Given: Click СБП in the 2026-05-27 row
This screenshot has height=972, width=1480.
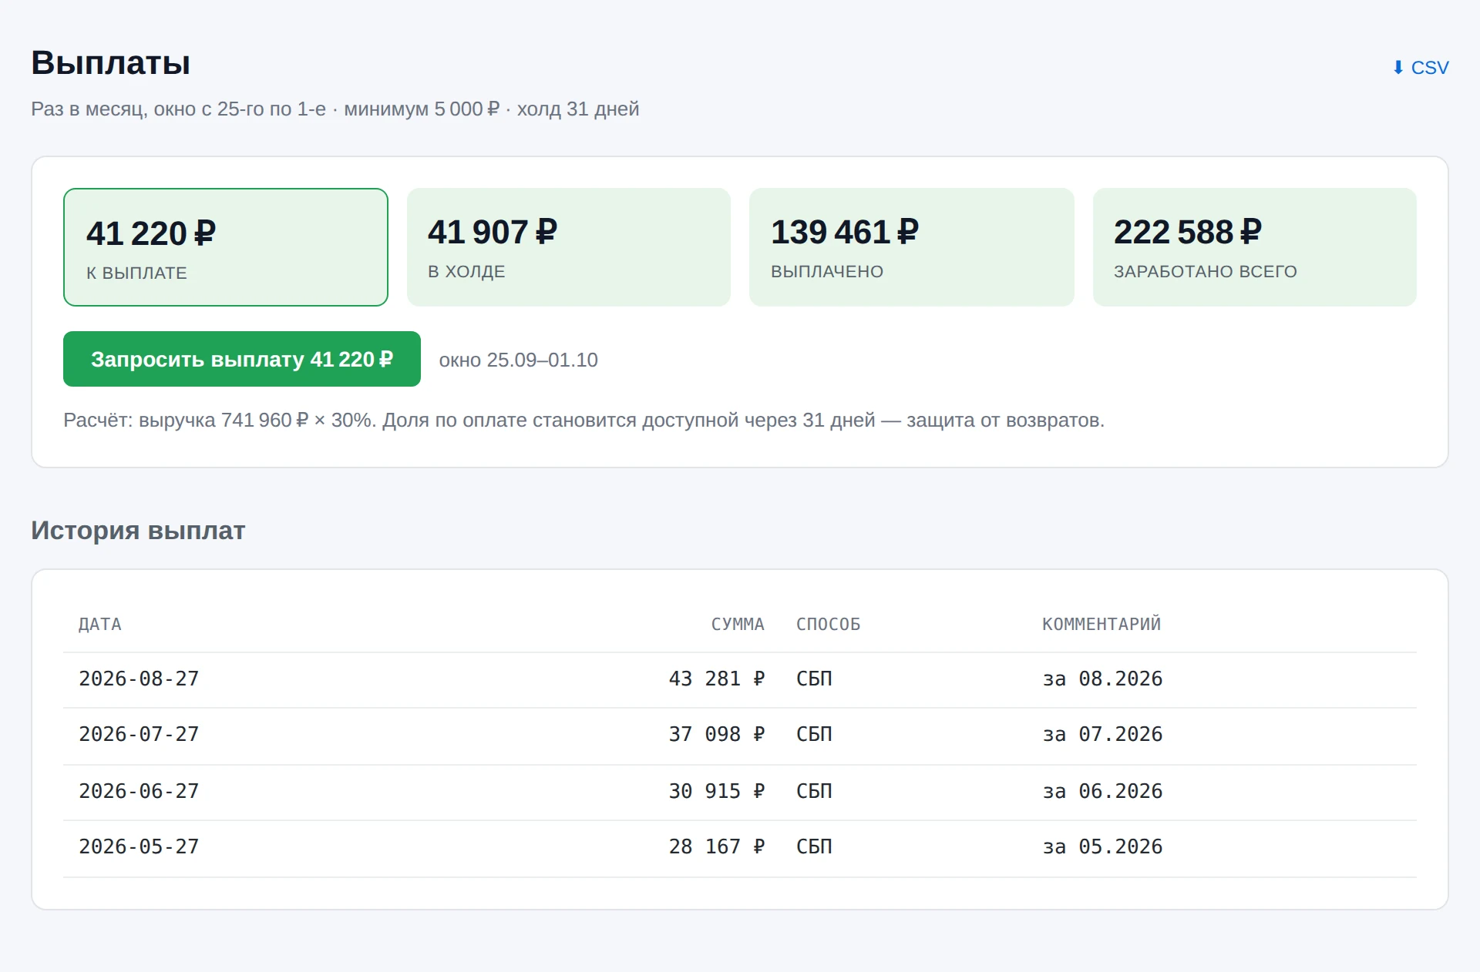Looking at the screenshot, I should (814, 846).
